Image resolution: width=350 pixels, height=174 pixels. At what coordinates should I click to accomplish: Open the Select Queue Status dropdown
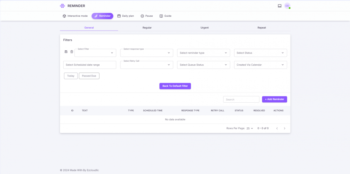[x=204, y=65]
